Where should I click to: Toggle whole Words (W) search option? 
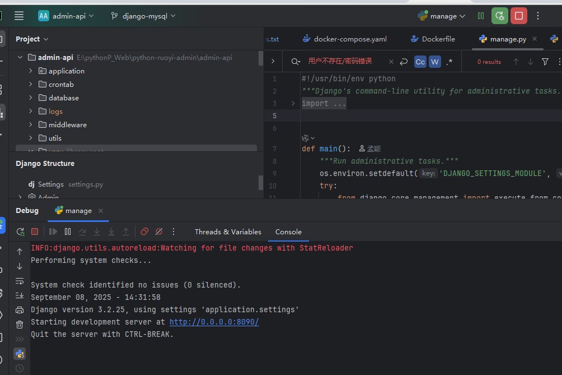[x=434, y=62]
